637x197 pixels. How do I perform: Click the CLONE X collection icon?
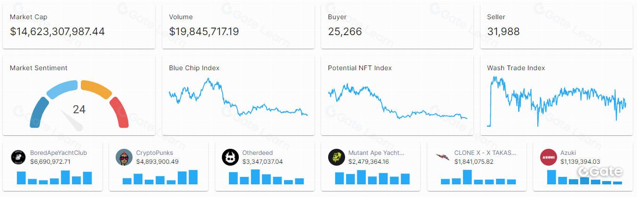point(442,157)
